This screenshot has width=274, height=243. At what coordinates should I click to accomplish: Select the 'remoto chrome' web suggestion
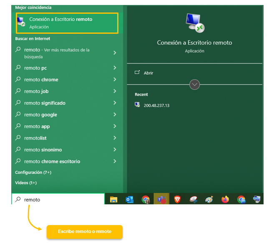(x=67, y=80)
